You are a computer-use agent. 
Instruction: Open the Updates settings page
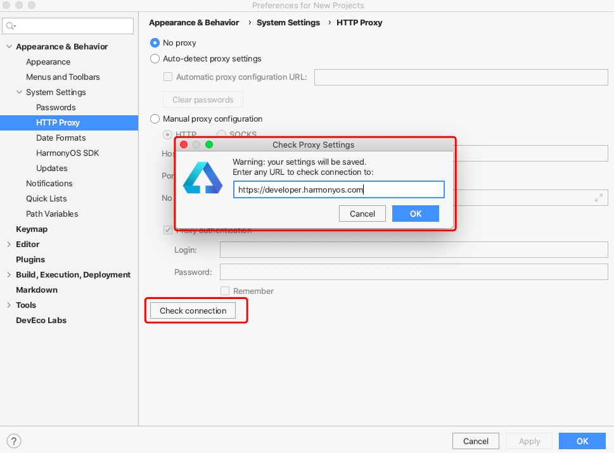(x=52, y=169)
